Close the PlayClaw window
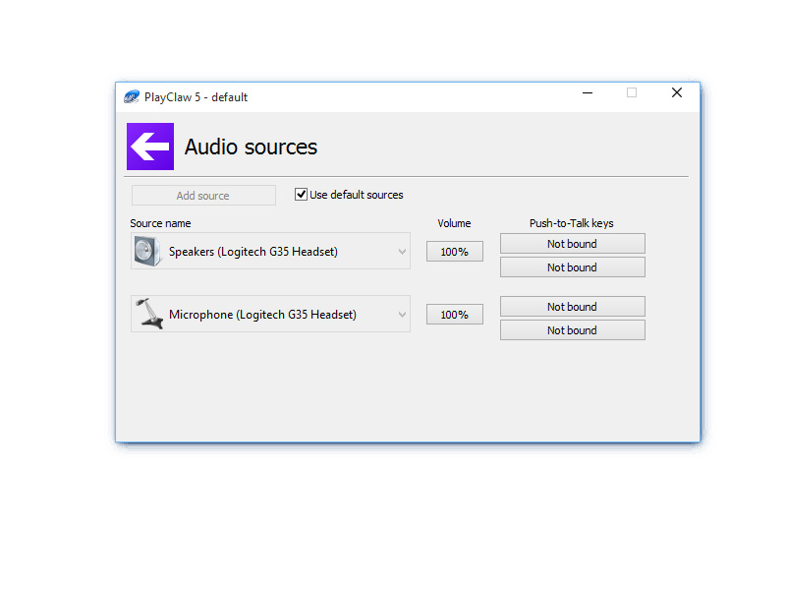Viewport: 786px width, 590px height. [x=676, y=93]
